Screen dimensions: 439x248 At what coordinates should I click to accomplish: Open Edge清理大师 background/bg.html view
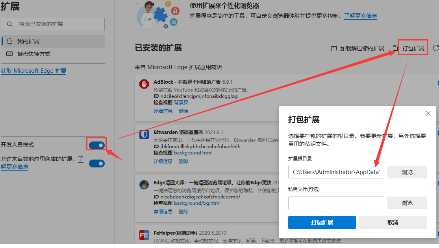pos(197,203)
